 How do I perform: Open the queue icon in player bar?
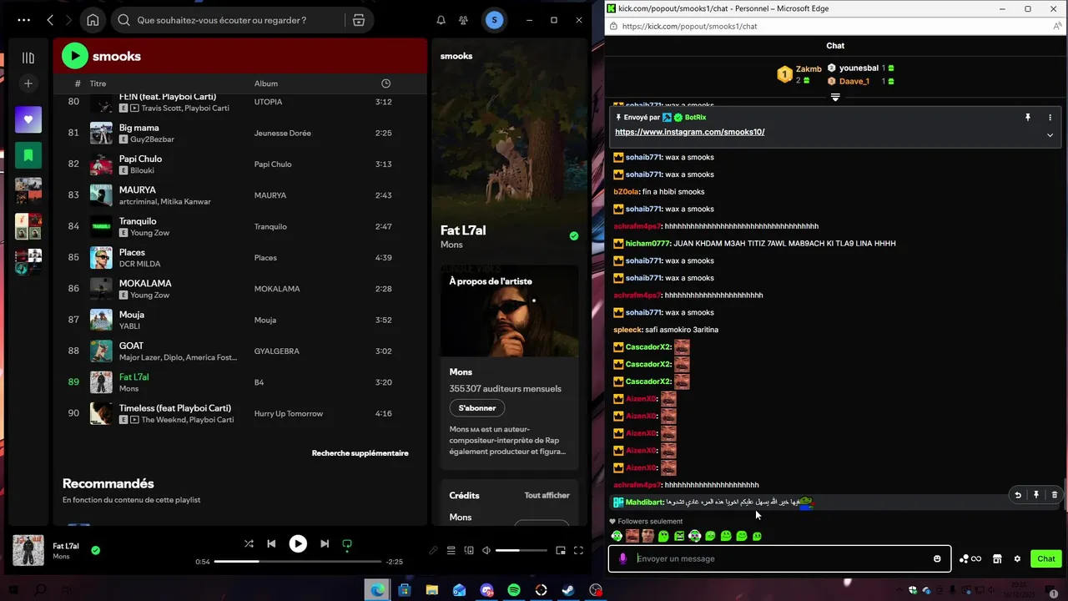451,550
